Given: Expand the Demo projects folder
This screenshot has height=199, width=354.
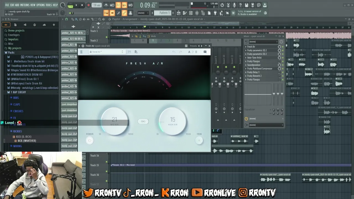Looking at the screenshot, I should click(16, 30).
